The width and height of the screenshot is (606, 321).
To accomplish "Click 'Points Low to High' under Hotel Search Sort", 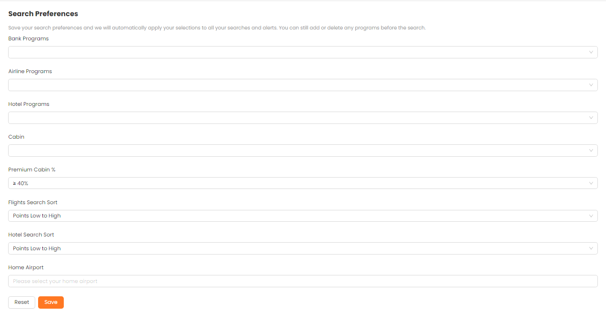I will click(37, 248).
